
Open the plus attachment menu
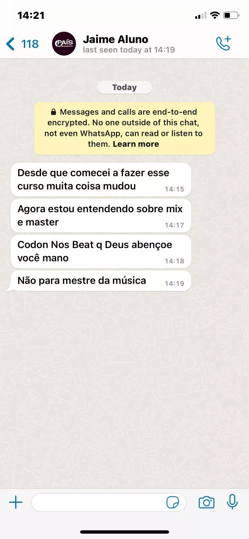(x=15, y=503)
